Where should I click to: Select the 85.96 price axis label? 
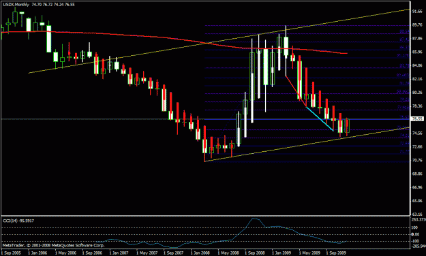pos(417,52)
